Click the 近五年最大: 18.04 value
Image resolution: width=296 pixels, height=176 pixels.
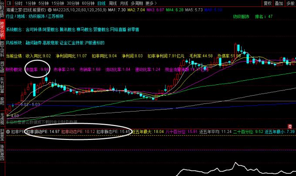click(x=148, y=132)
